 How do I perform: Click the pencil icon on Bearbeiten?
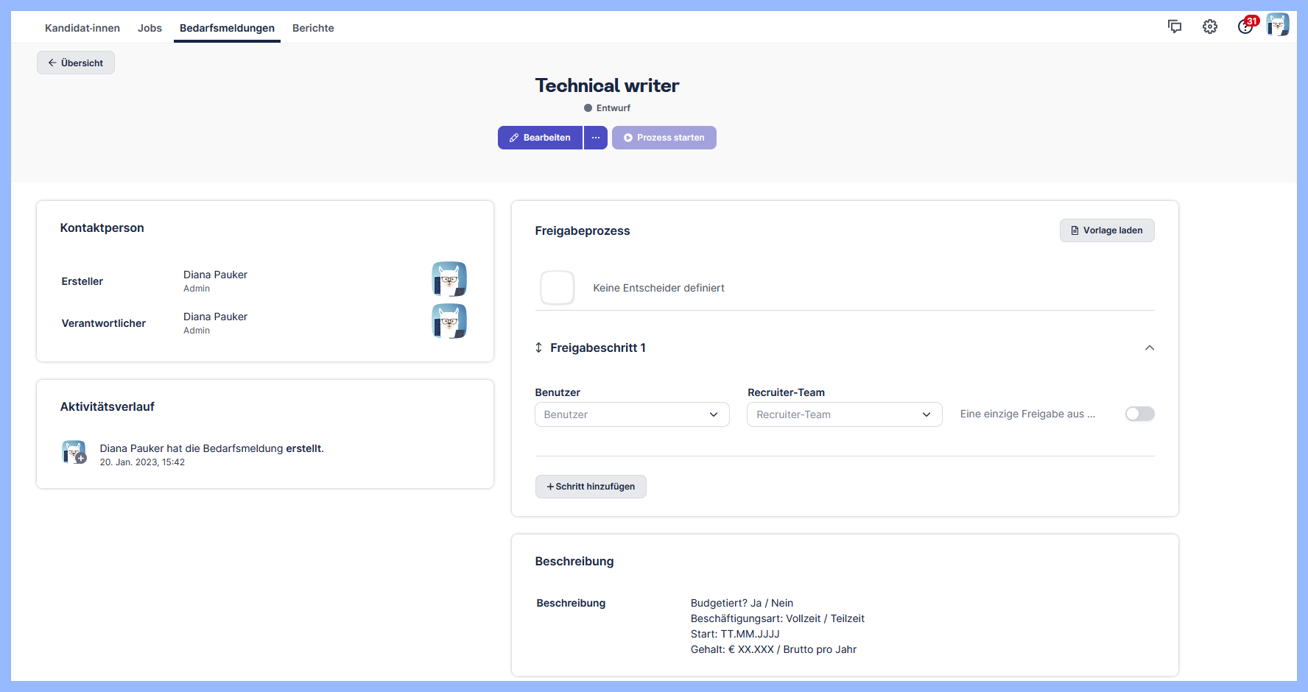[x=514, y=138]
